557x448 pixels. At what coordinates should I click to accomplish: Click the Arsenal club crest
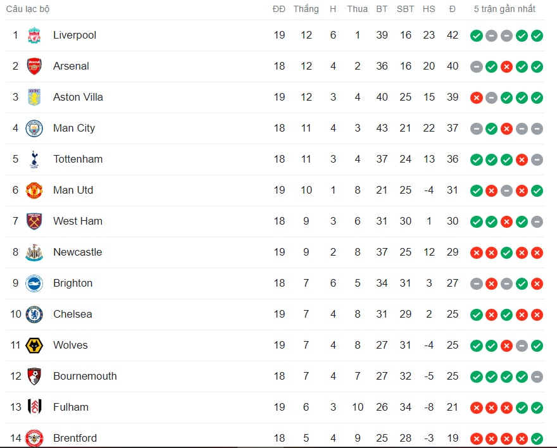tap(34, 66)
